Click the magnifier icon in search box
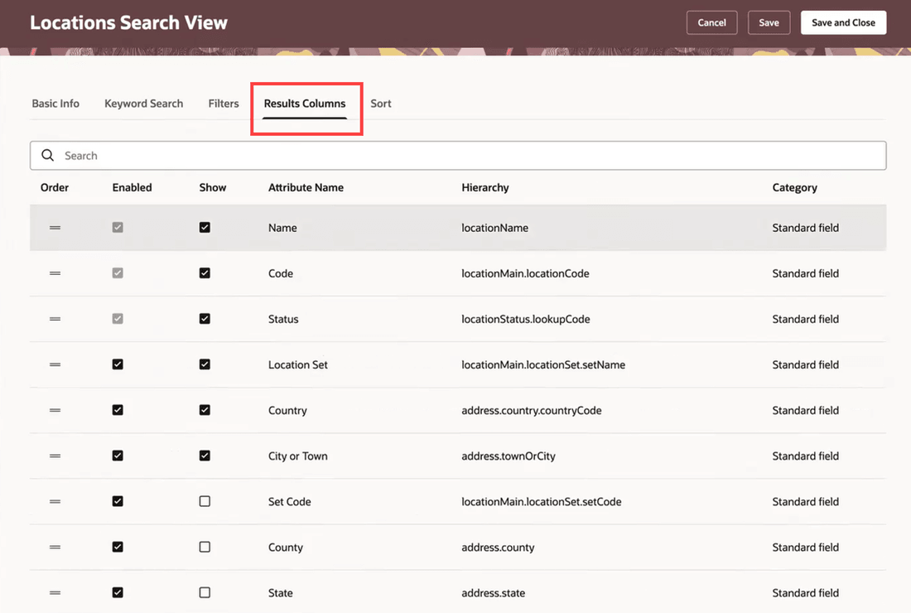This screenshot has width=911, height=613. pos(48,155)
